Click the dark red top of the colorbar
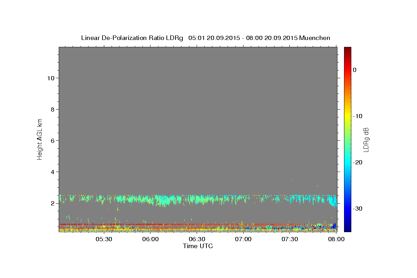Image resolution: width=417 pixels, height=278 pixels. pos(347,50)
